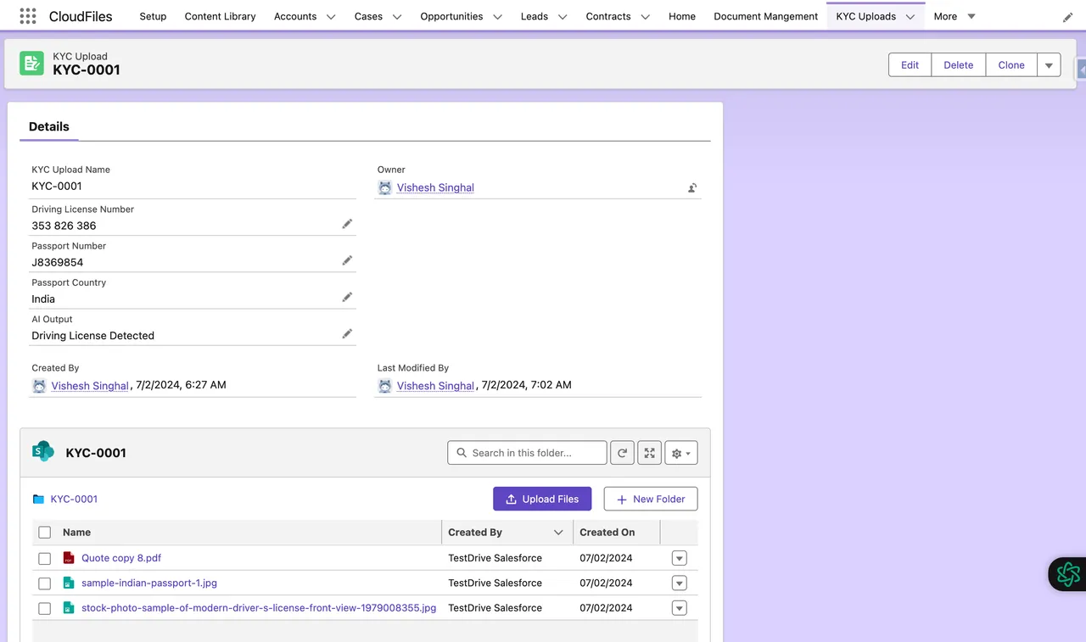Check the select-all box in the file list header
Image resolution: width=1086 pixels, height=642 pixels.
coord(44,532)
